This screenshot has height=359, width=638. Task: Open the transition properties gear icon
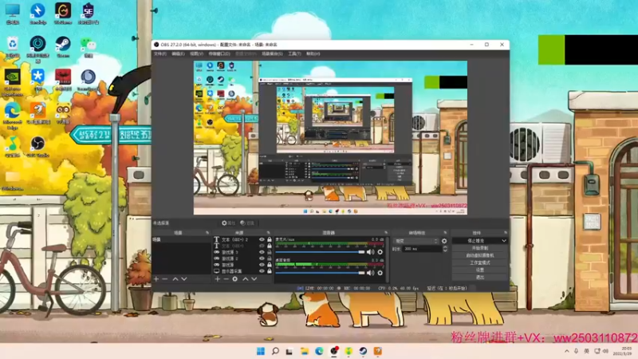coord(444,242)
